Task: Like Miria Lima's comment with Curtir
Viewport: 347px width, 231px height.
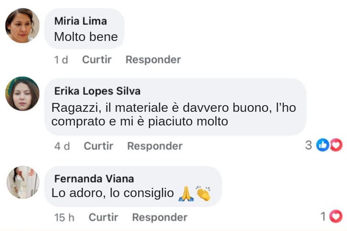Action: pyautogui.click(x=97, y=59)
